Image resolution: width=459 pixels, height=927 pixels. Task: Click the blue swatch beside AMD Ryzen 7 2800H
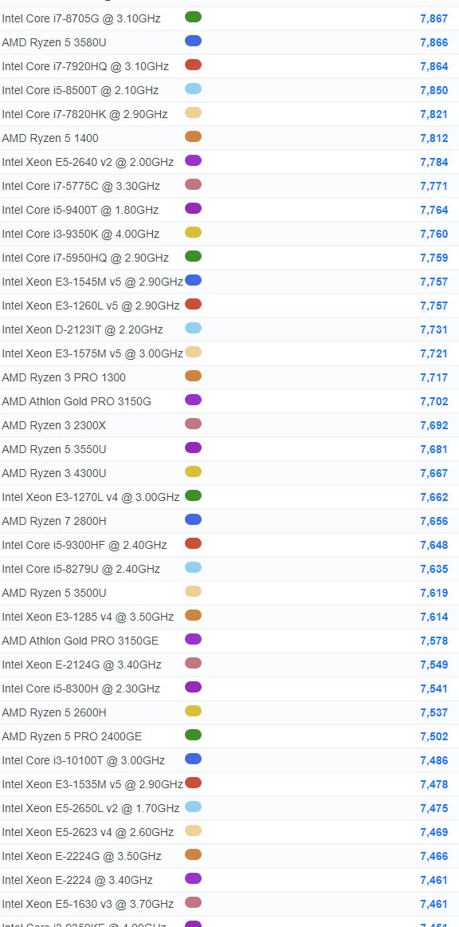click(x=193, y=519)
